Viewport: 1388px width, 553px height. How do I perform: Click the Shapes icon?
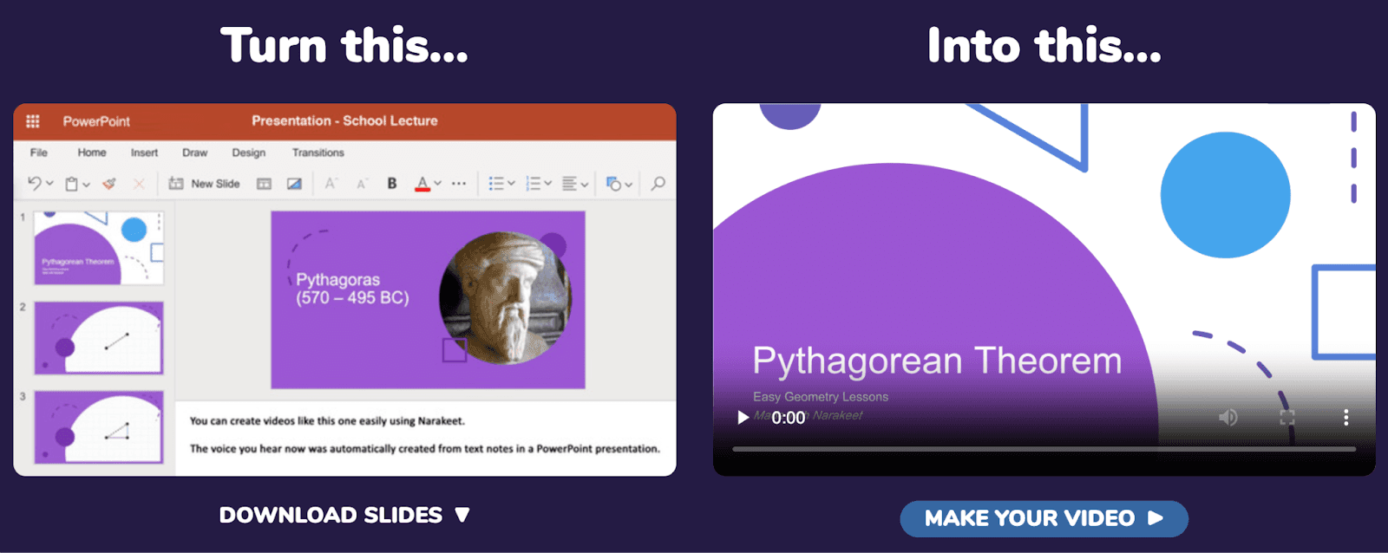pos(614,184)
